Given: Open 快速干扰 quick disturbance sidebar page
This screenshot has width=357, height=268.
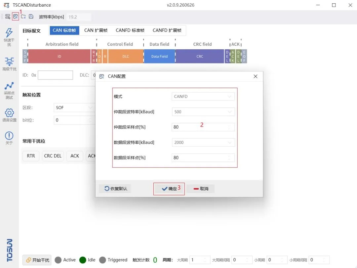Looking at the screenshot, I should pyautogui.click(x=9, y=37).
